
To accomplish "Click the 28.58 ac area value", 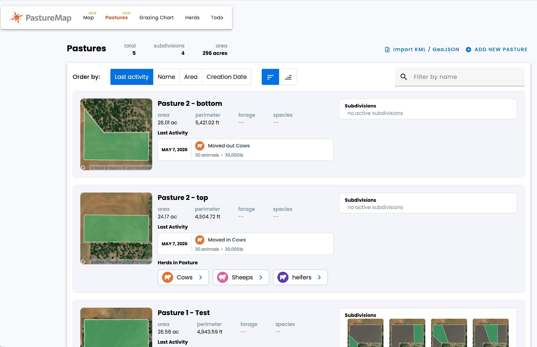I will coord(168,332).
